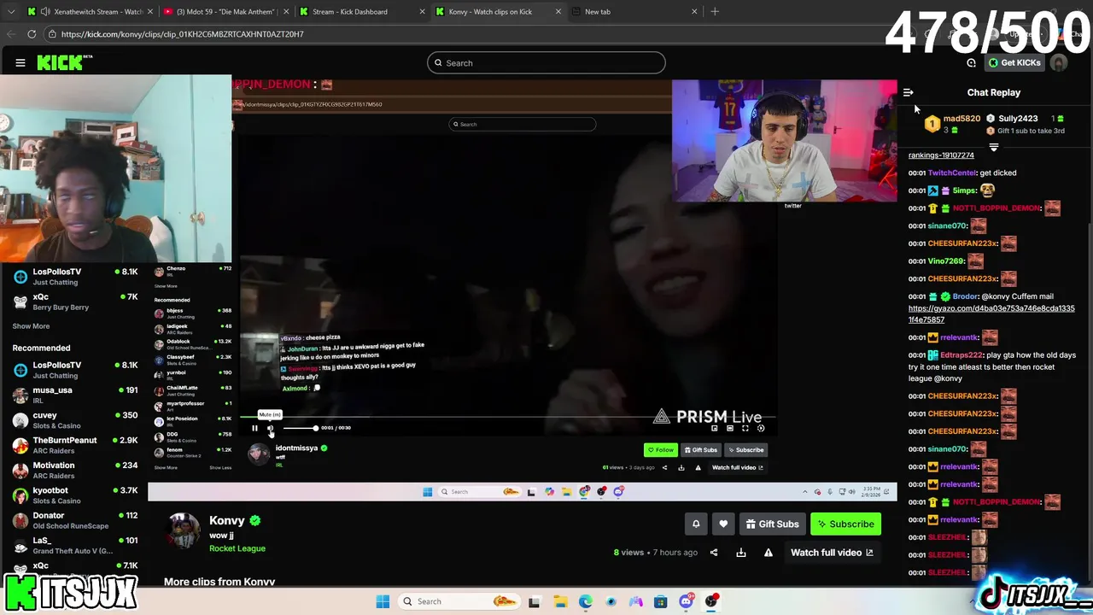
Task: Adjust the clip volume slider
Action: click(x=299, y=428)
